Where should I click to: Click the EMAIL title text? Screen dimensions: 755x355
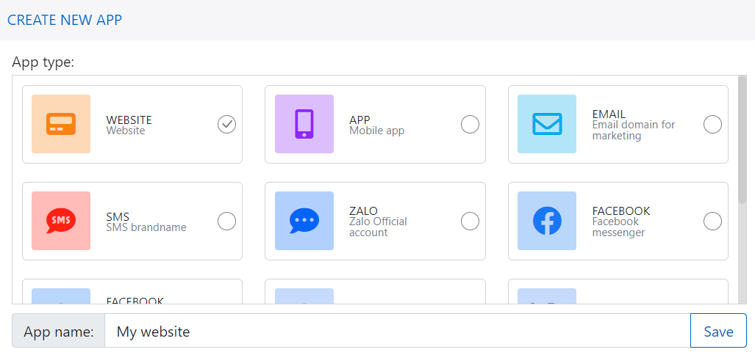click(x=609, y=114)
